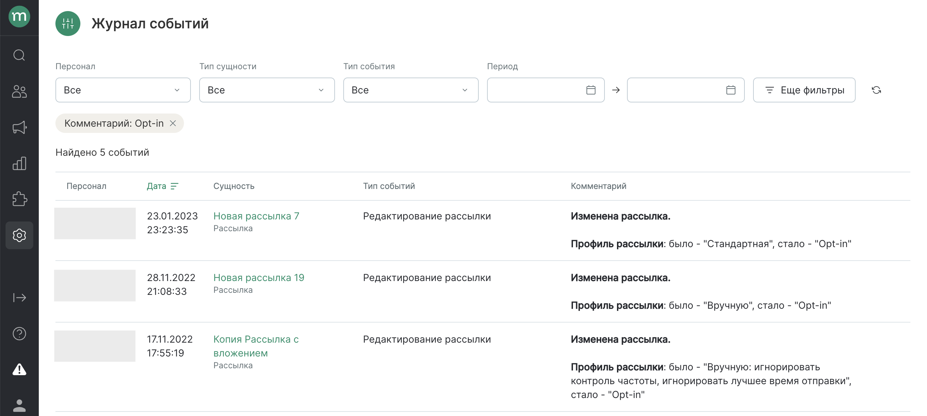The image size is (927, 416).
Task: Click the date 28.11.2022 21:08:33
Action: [171, 284]
